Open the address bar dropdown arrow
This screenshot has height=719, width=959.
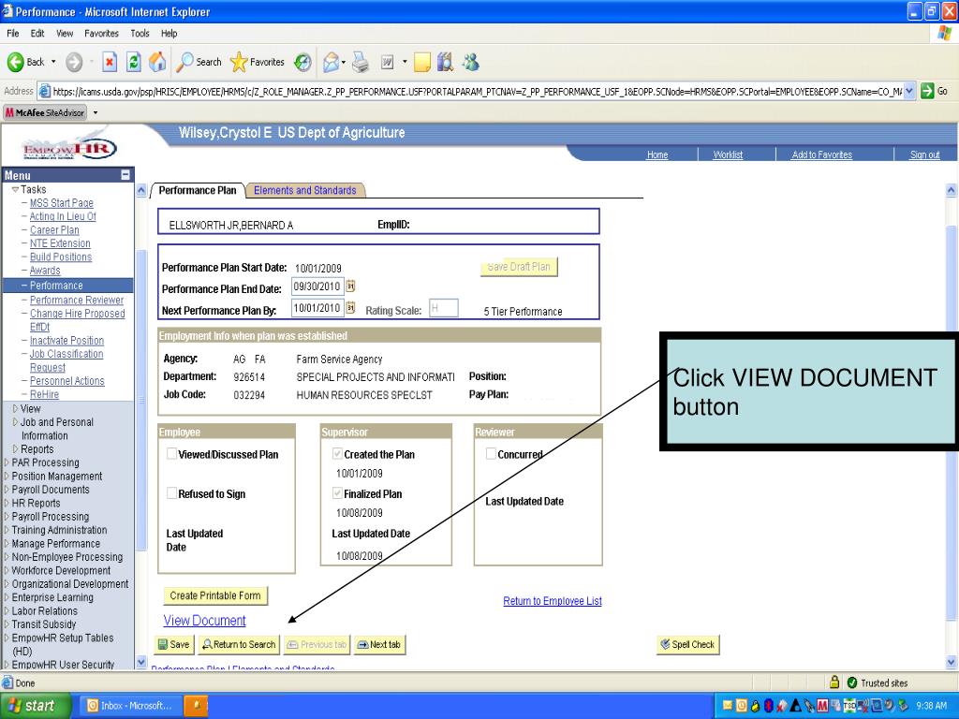[909, 91]
